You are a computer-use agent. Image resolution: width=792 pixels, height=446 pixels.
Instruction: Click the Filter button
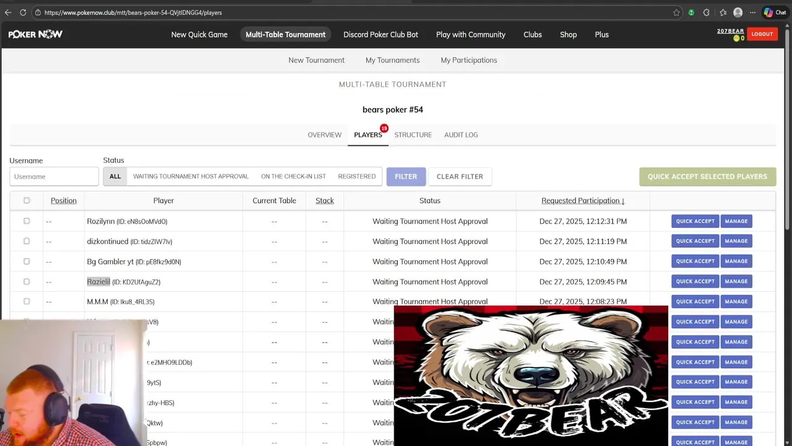tap(406, 177)
